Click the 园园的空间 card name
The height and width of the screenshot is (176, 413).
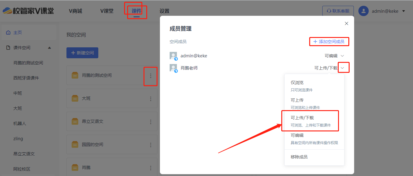[x=93, y=144]
